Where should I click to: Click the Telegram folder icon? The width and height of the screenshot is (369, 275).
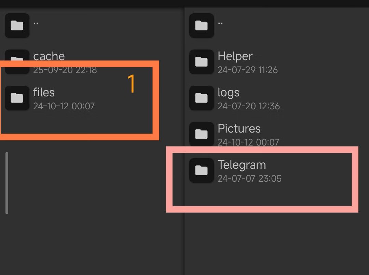[x=202, y=170]
